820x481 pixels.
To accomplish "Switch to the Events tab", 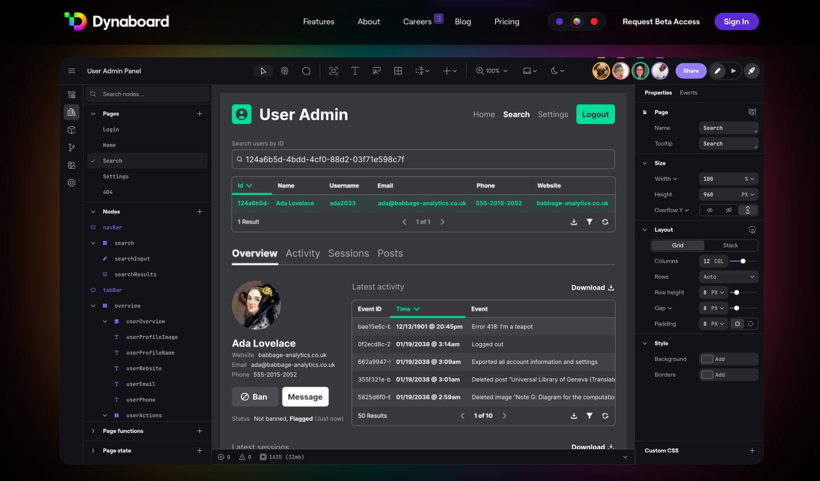I will (688, 93).
